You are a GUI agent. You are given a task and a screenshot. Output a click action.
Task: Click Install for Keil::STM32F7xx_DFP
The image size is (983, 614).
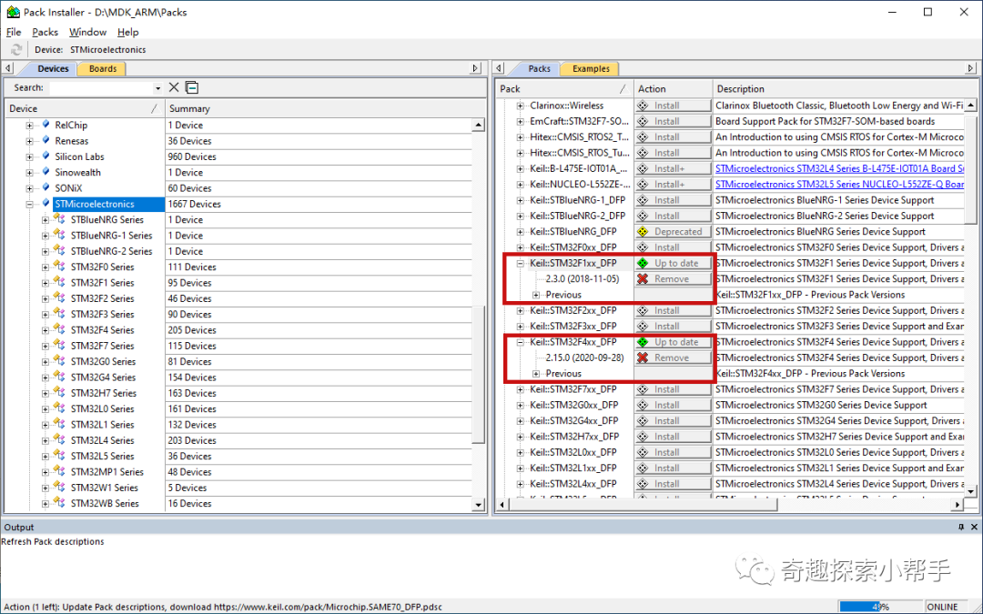click(x=674, y=389)
